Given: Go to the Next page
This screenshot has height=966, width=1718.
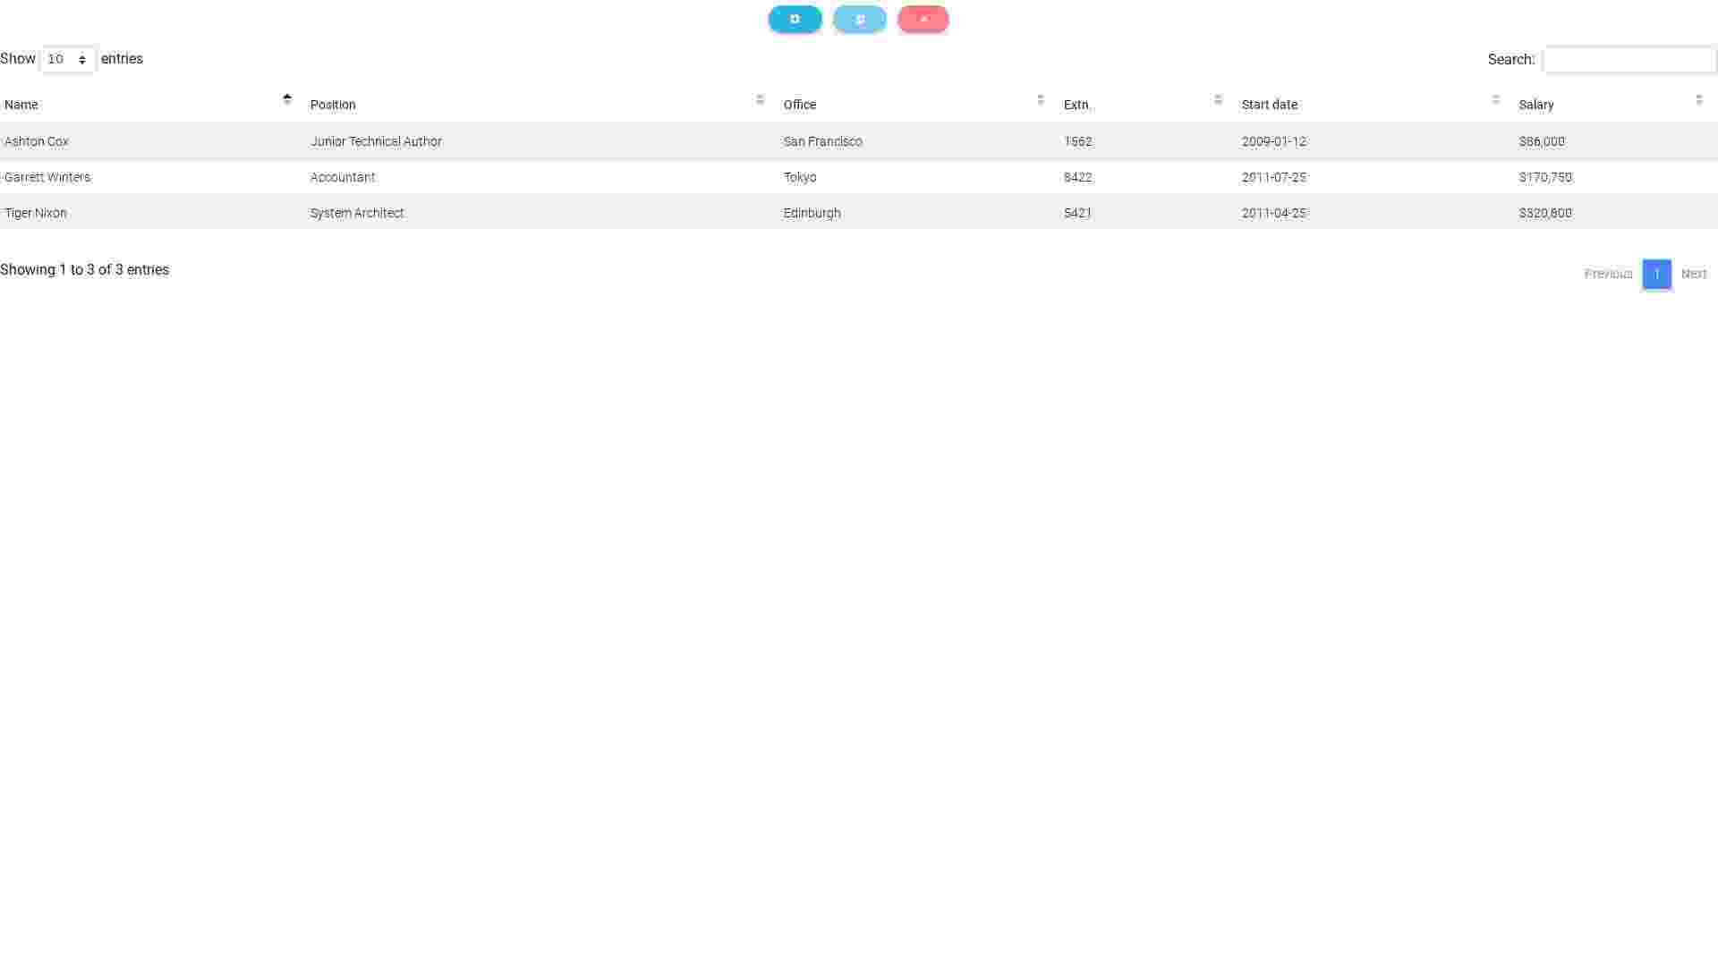Looking at the screenshot, I should [x=1693, y=274].
